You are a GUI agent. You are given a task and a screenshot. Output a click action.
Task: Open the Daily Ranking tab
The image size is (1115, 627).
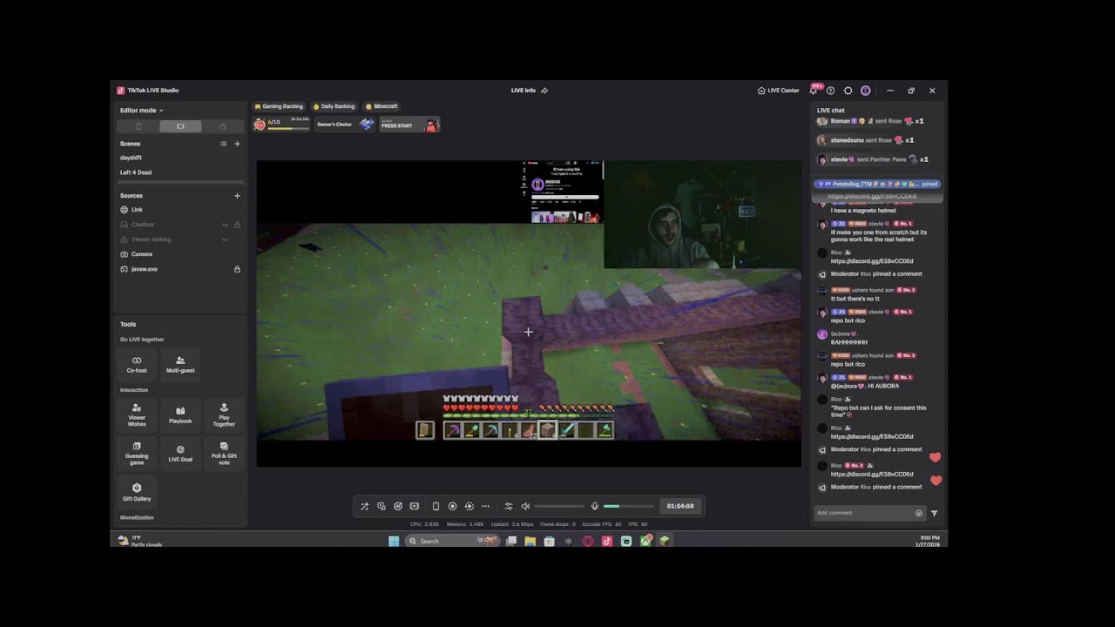point(334,106)
